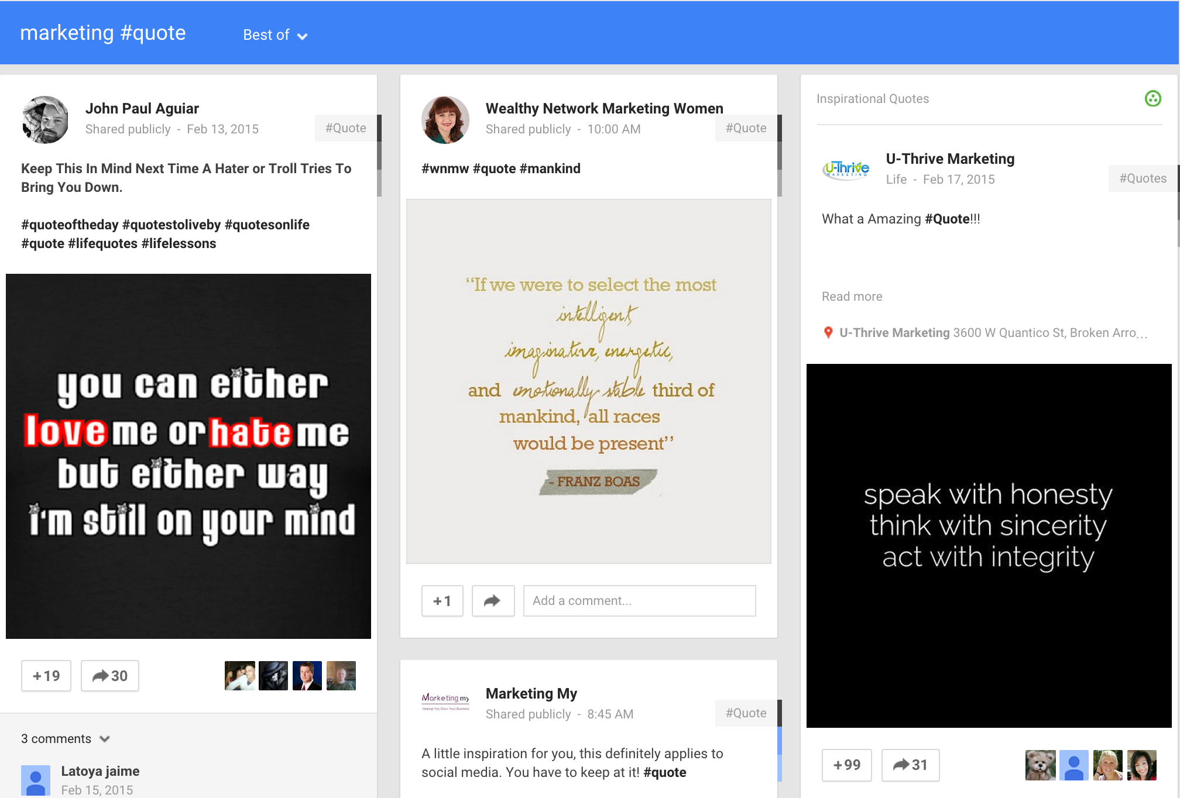
Task: Open the 'speak with honesty' quote image
Action: pos(989,545)
